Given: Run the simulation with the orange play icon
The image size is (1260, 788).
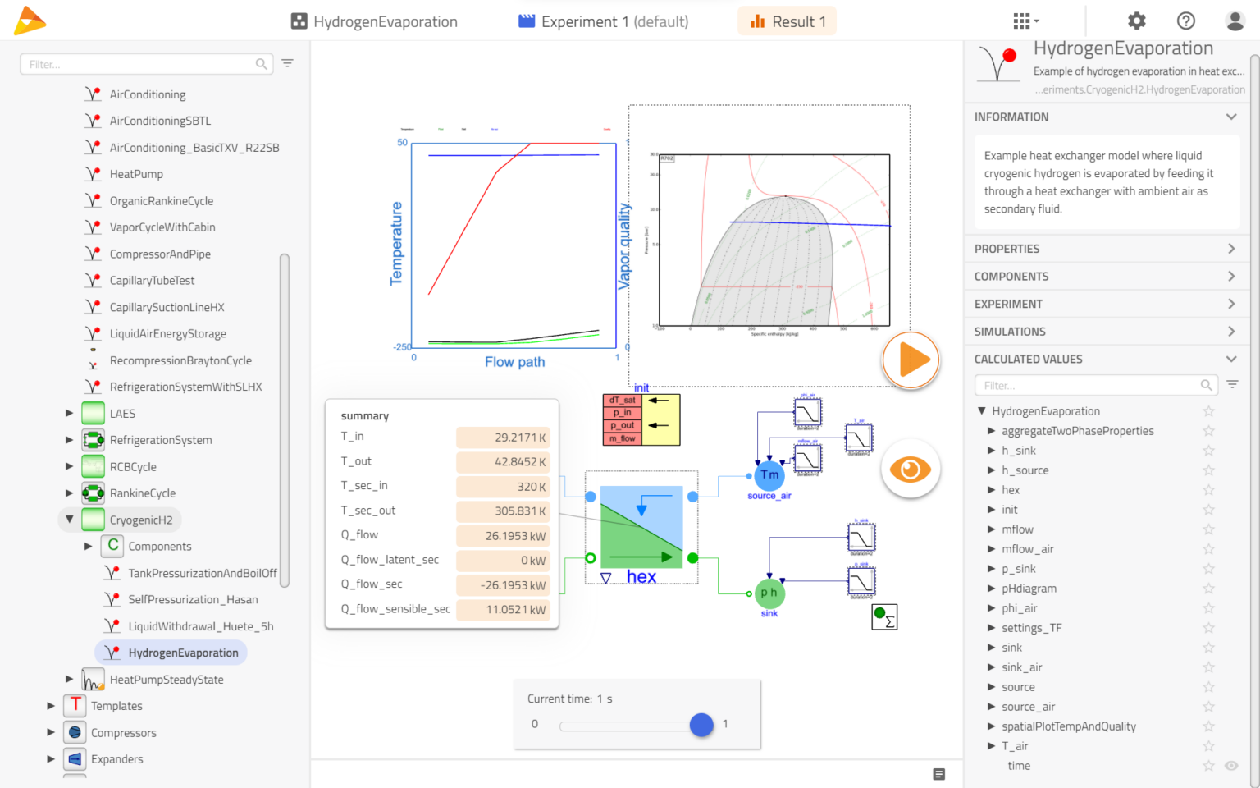Looking at the screenshot, I should point(911,360).
